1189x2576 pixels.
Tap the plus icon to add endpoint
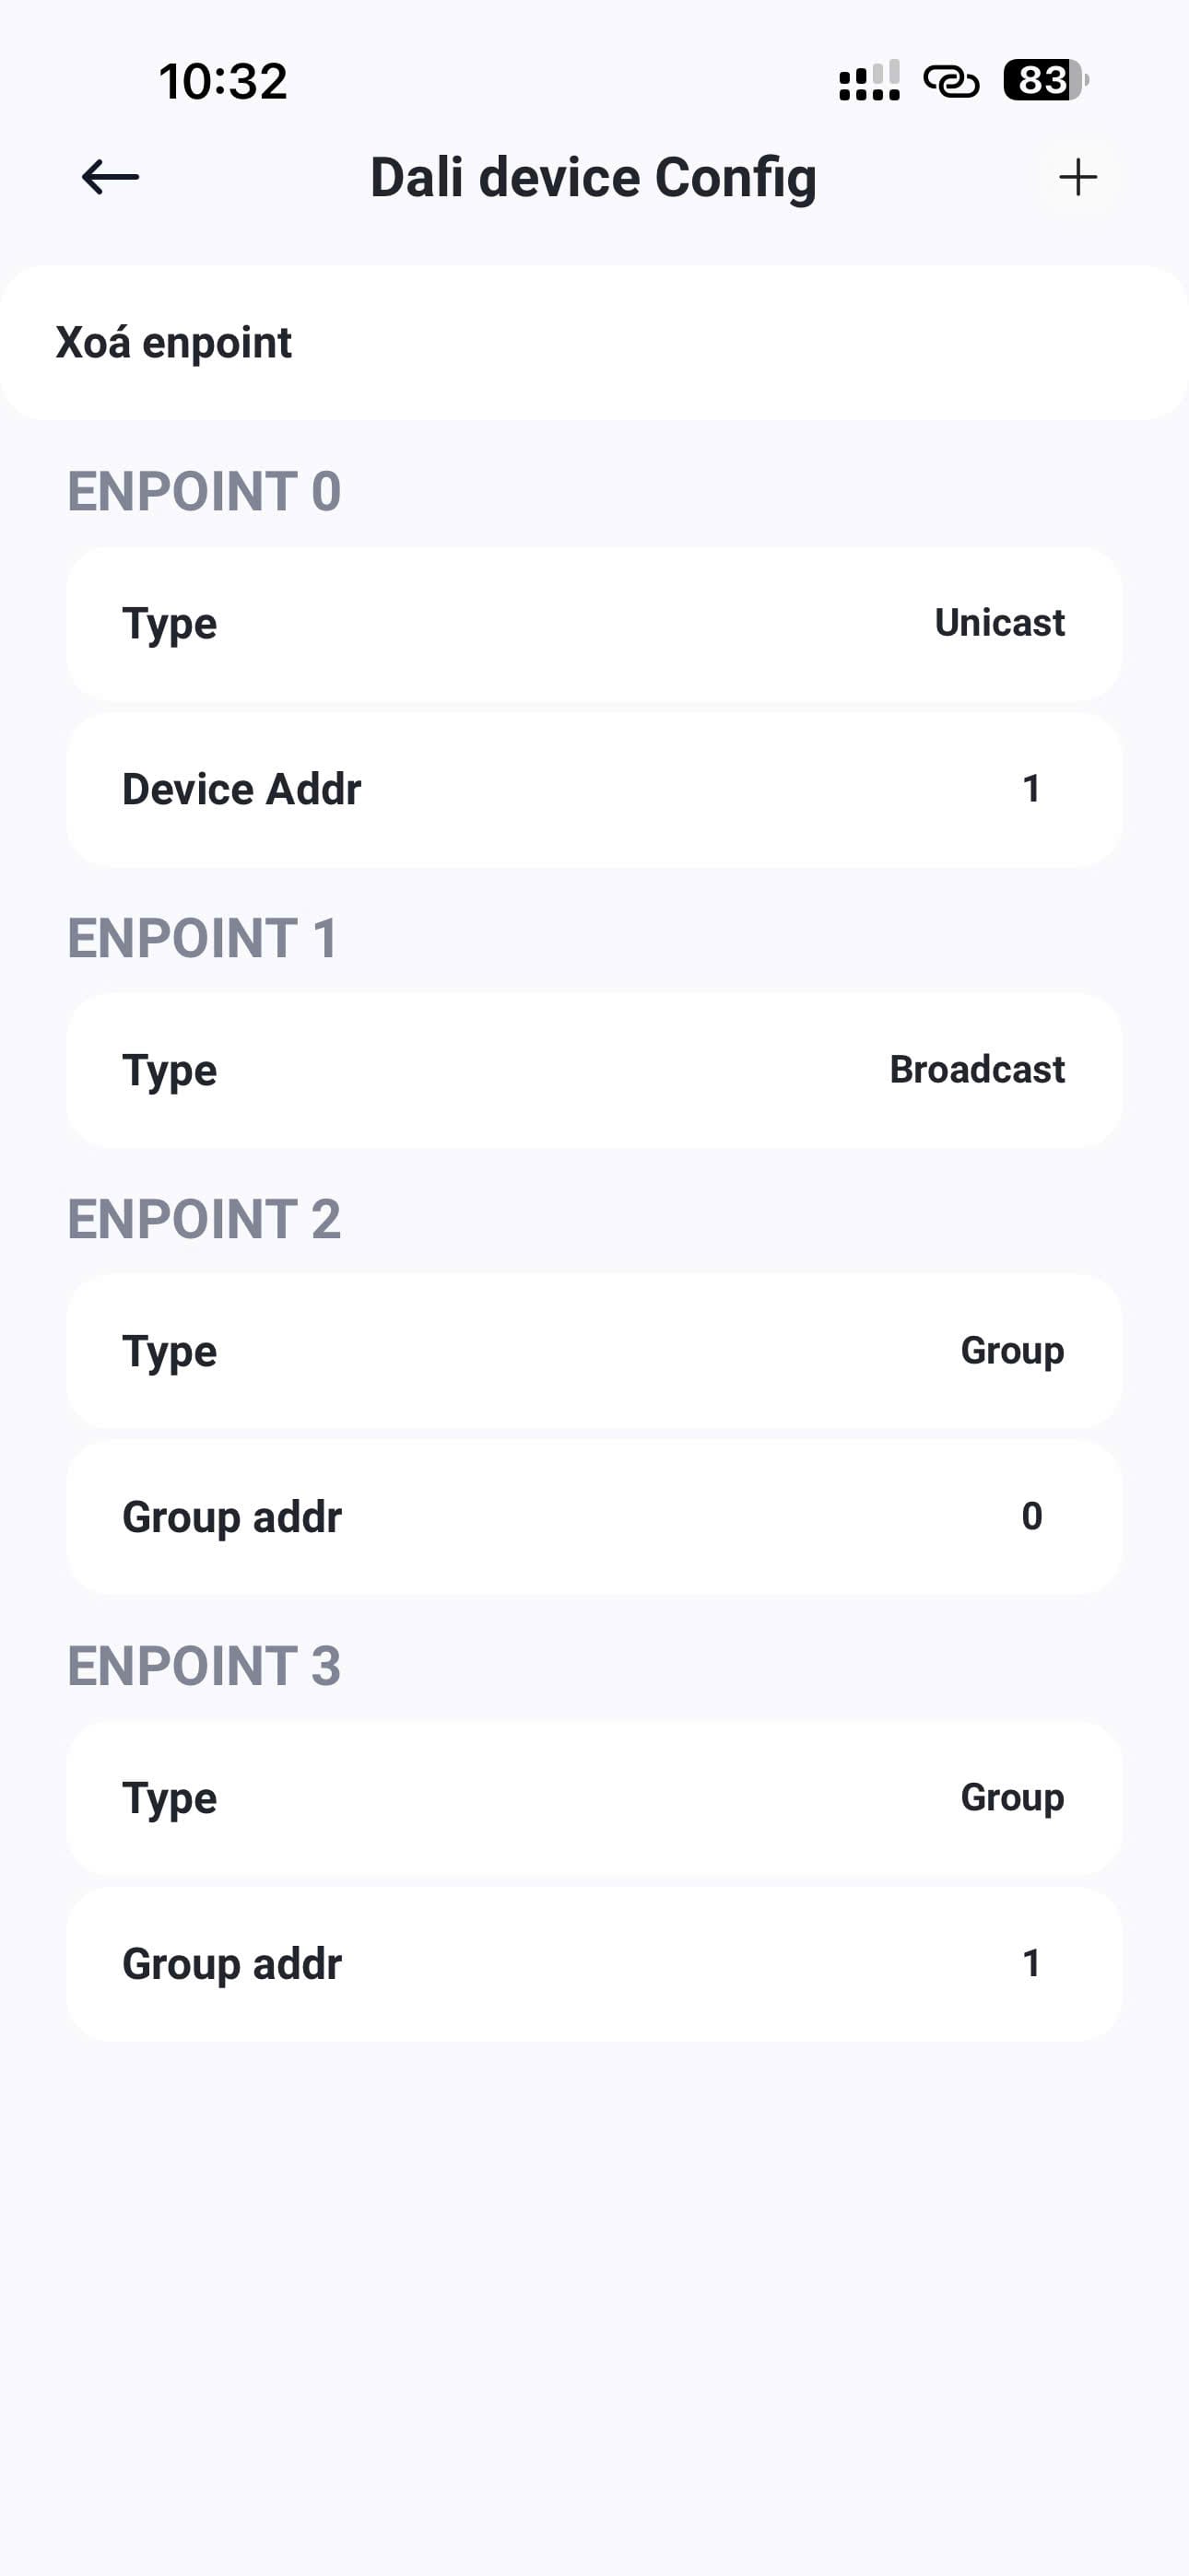(x=1077, y=178)
